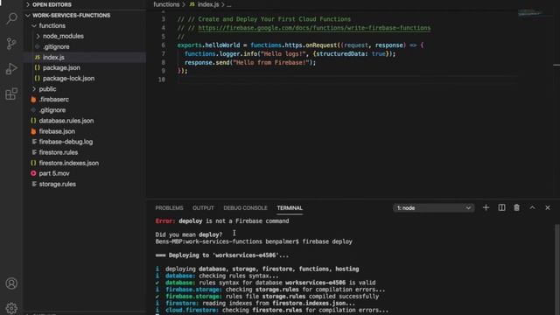The image size is (560, 315).
Task: Click the breadcrumb ellipsis segment
Action: tap(229, 4)
